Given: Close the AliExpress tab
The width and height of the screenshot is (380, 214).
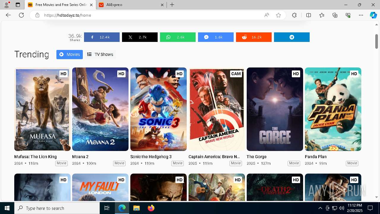Looking at the screenshot, I should point(162,5).
